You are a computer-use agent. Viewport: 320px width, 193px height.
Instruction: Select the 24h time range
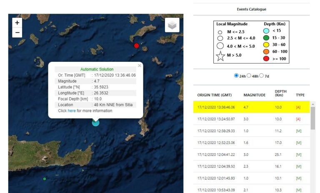click(x=237, y=76)
